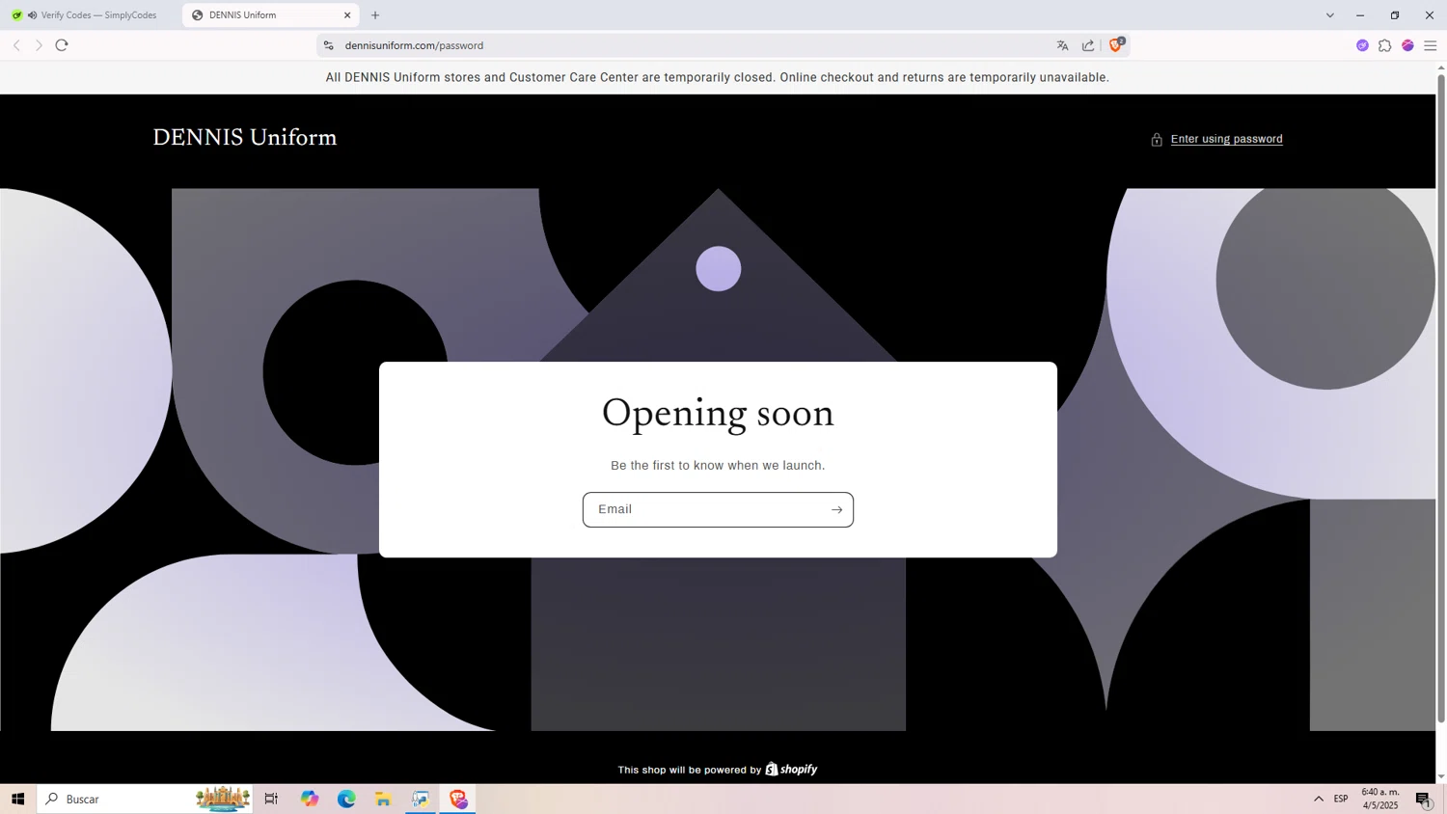Click Enter using password link
Screen dimensions: 1447x814
1226,139
